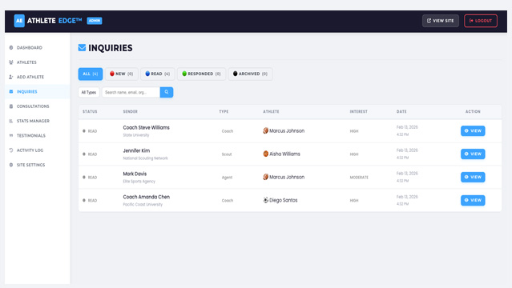Click sender name Coach Amanda Chen
512x288 pixels.
click(147, 197)
